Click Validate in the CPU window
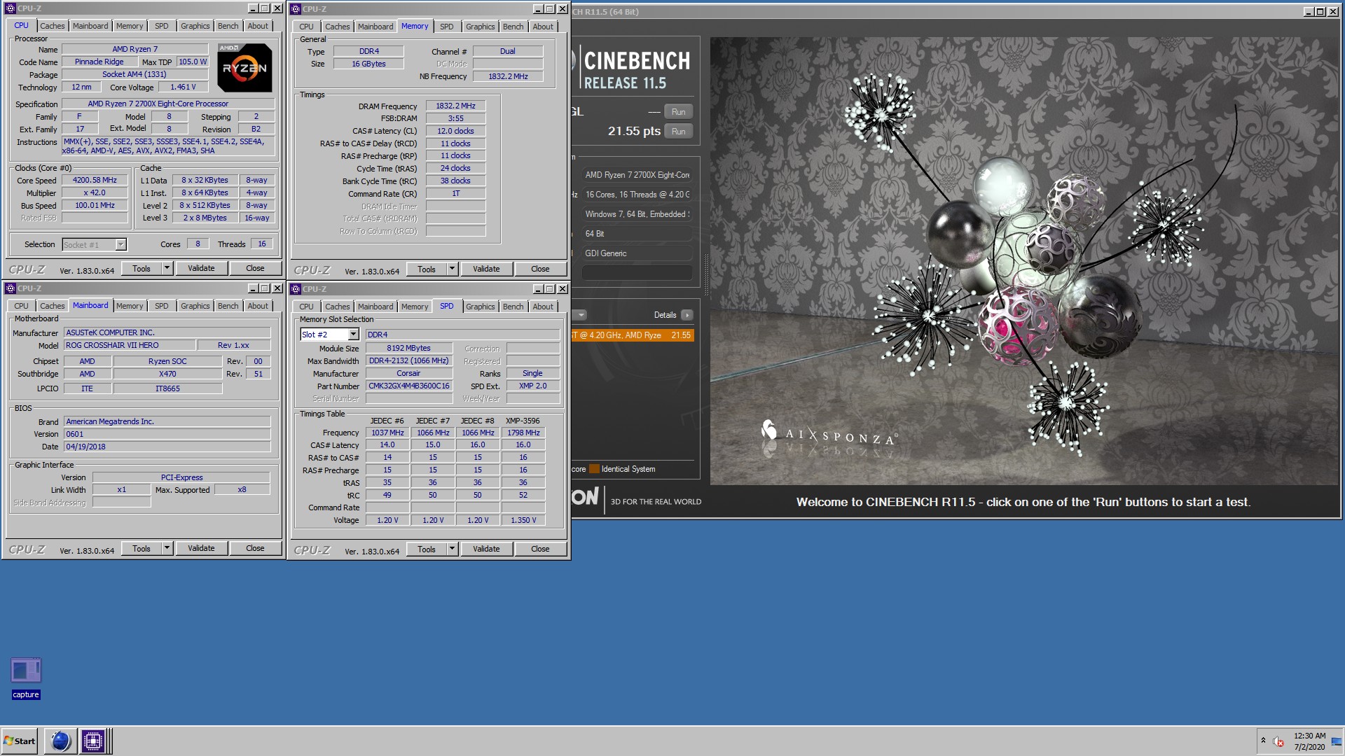The width and height of the screenshot is (1345, 756). (201, 268)
